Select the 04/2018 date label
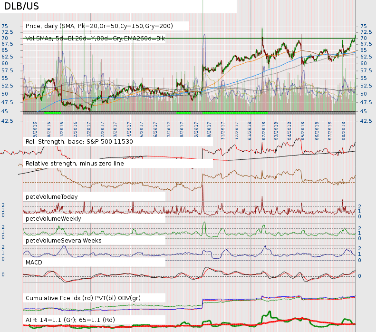The image size is (376, 332). tap(289, 131)
